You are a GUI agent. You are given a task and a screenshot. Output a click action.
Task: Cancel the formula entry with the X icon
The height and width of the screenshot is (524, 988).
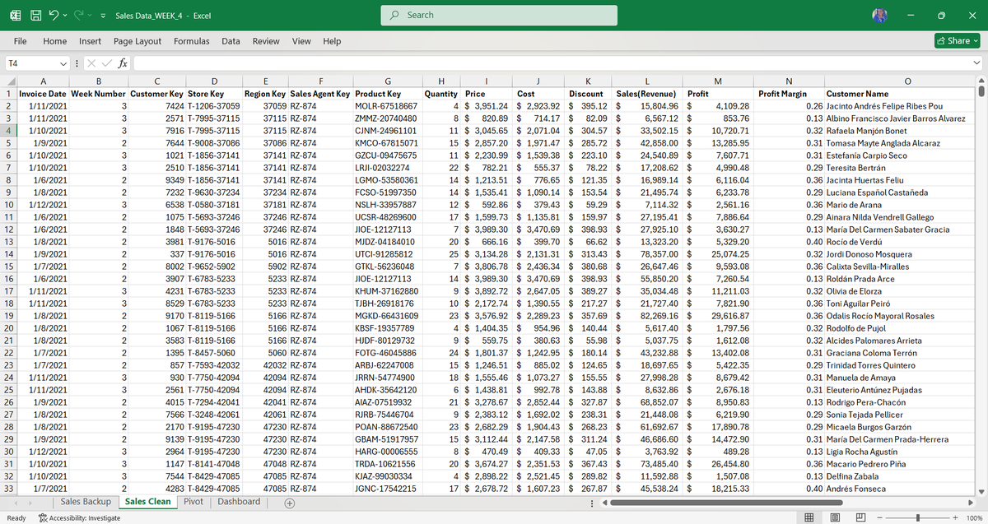click(x=93, y=63)
